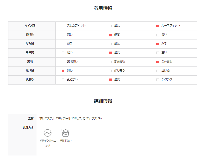The width and height of the screenshot is (207, 162).
Task: Select the スリムフィット checkbox in サイズ感 row
Action: (x=63, y=26)
